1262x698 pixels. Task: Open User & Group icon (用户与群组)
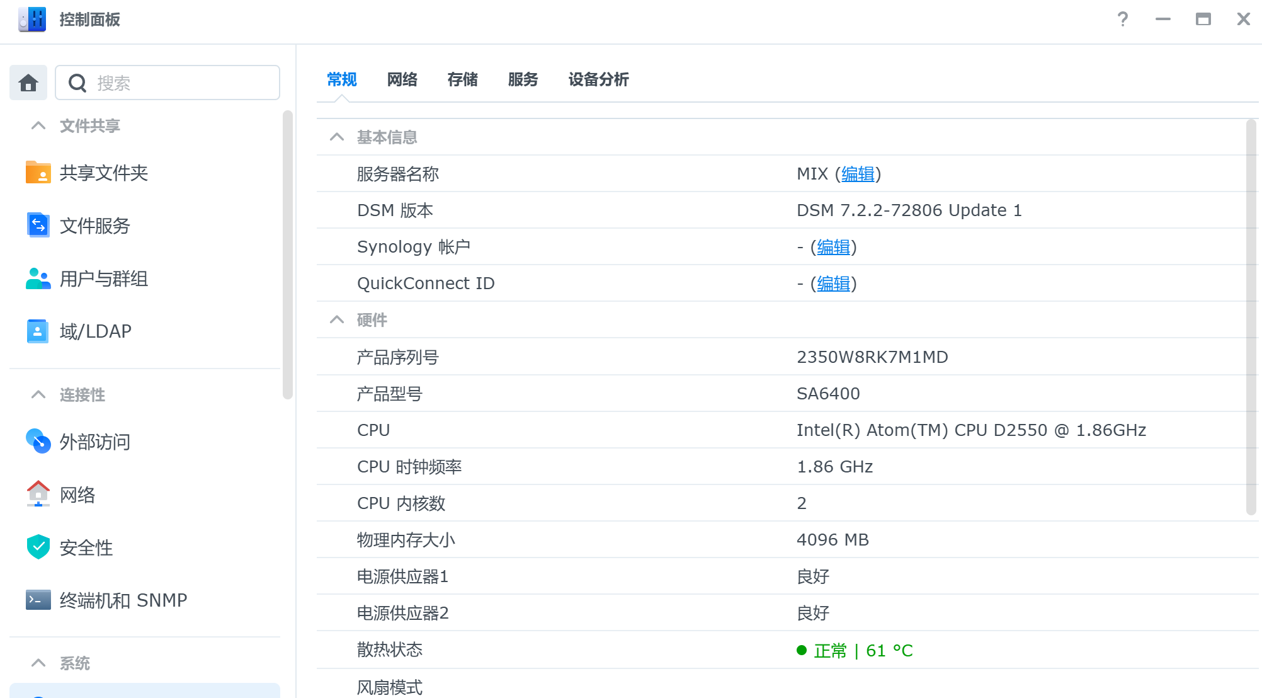pyautogui.click(x=38, y=278)
